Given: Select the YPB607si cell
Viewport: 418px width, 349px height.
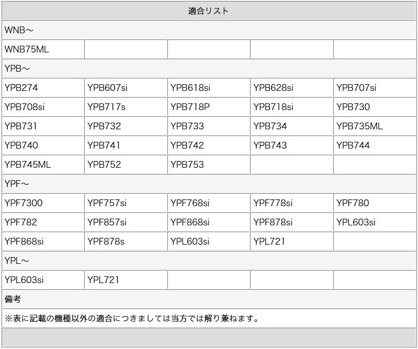Looking at the screenshot, I should pos(126,88).
